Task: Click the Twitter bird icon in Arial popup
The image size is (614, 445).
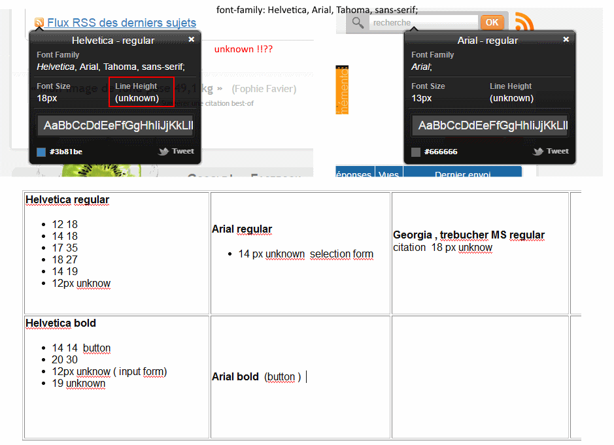Action: pos(538,152)
